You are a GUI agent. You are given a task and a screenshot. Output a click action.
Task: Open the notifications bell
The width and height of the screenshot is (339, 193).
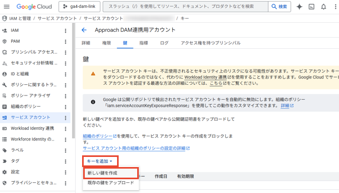(324, 7)
